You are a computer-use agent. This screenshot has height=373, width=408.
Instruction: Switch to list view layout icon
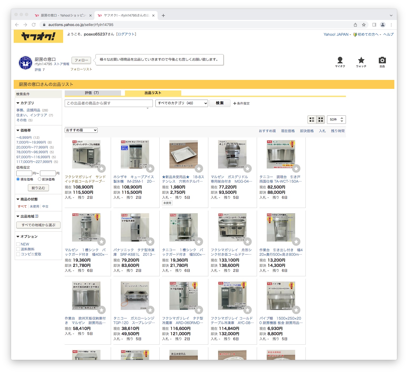point(312,120)
